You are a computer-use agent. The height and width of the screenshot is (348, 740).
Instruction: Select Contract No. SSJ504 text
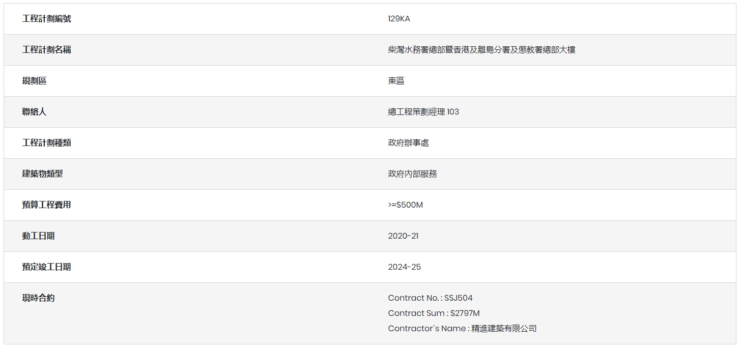430,298
